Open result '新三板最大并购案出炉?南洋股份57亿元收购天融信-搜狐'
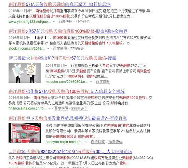Image resolution: width=188 pixels, height=168 pixels. (x=62, y=58)
